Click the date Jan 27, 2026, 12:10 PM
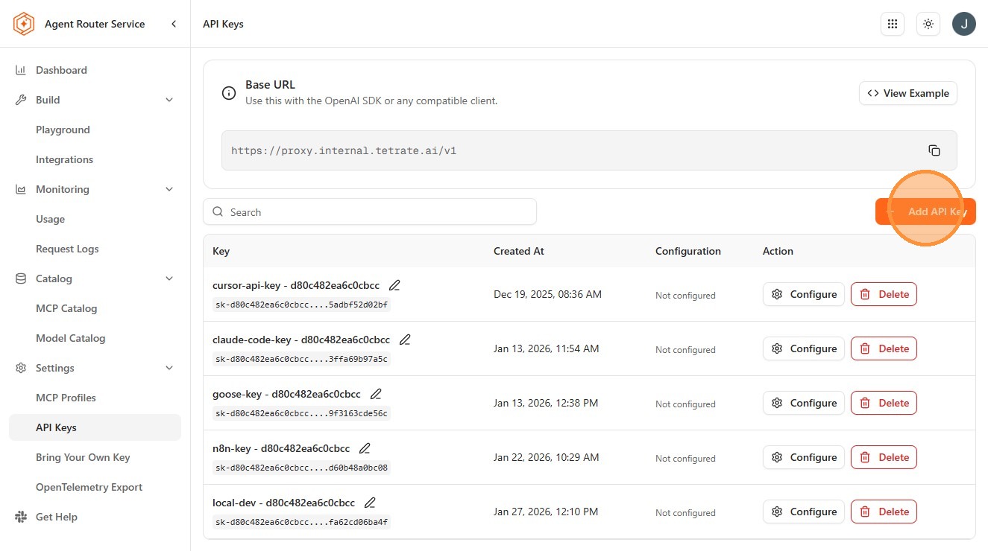This screenshot has height=551, width=988. tap(546, 512)
